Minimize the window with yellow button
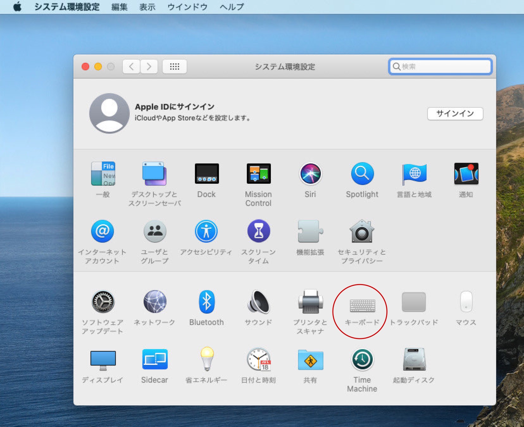 point(98,67)
